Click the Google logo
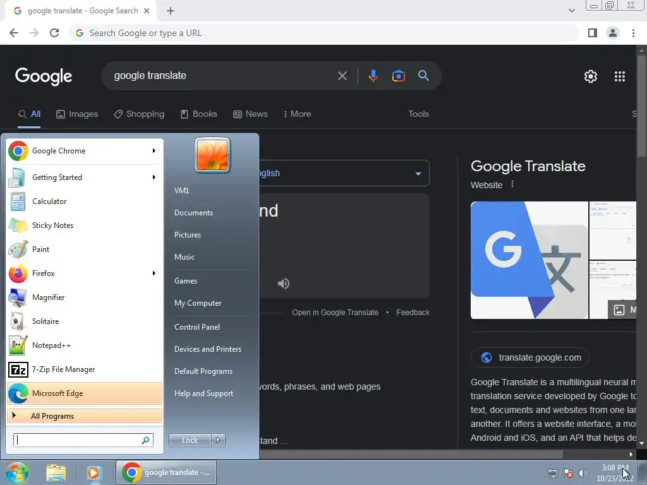647x485 pixels. click(x=44, y=76)
